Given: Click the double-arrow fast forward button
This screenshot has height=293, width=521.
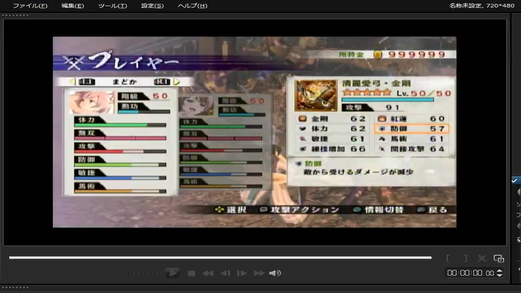Looking at the screenshot, I should point(259,273).
